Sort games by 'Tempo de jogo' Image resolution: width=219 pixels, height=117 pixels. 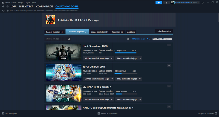pyautogui.click(x=138, y=39)
